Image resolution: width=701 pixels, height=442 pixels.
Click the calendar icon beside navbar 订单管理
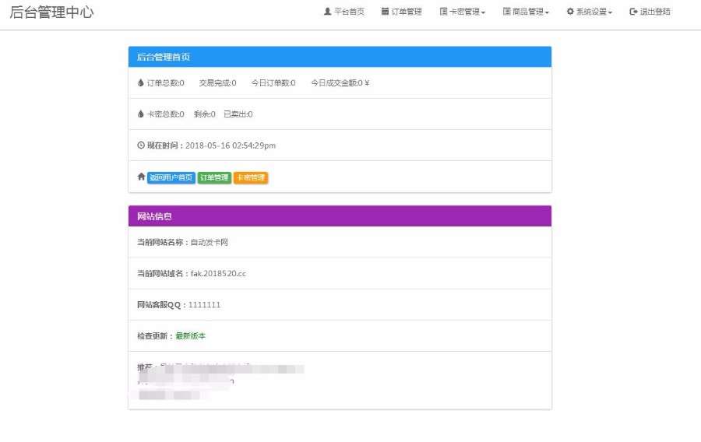[x=385, y=12]
